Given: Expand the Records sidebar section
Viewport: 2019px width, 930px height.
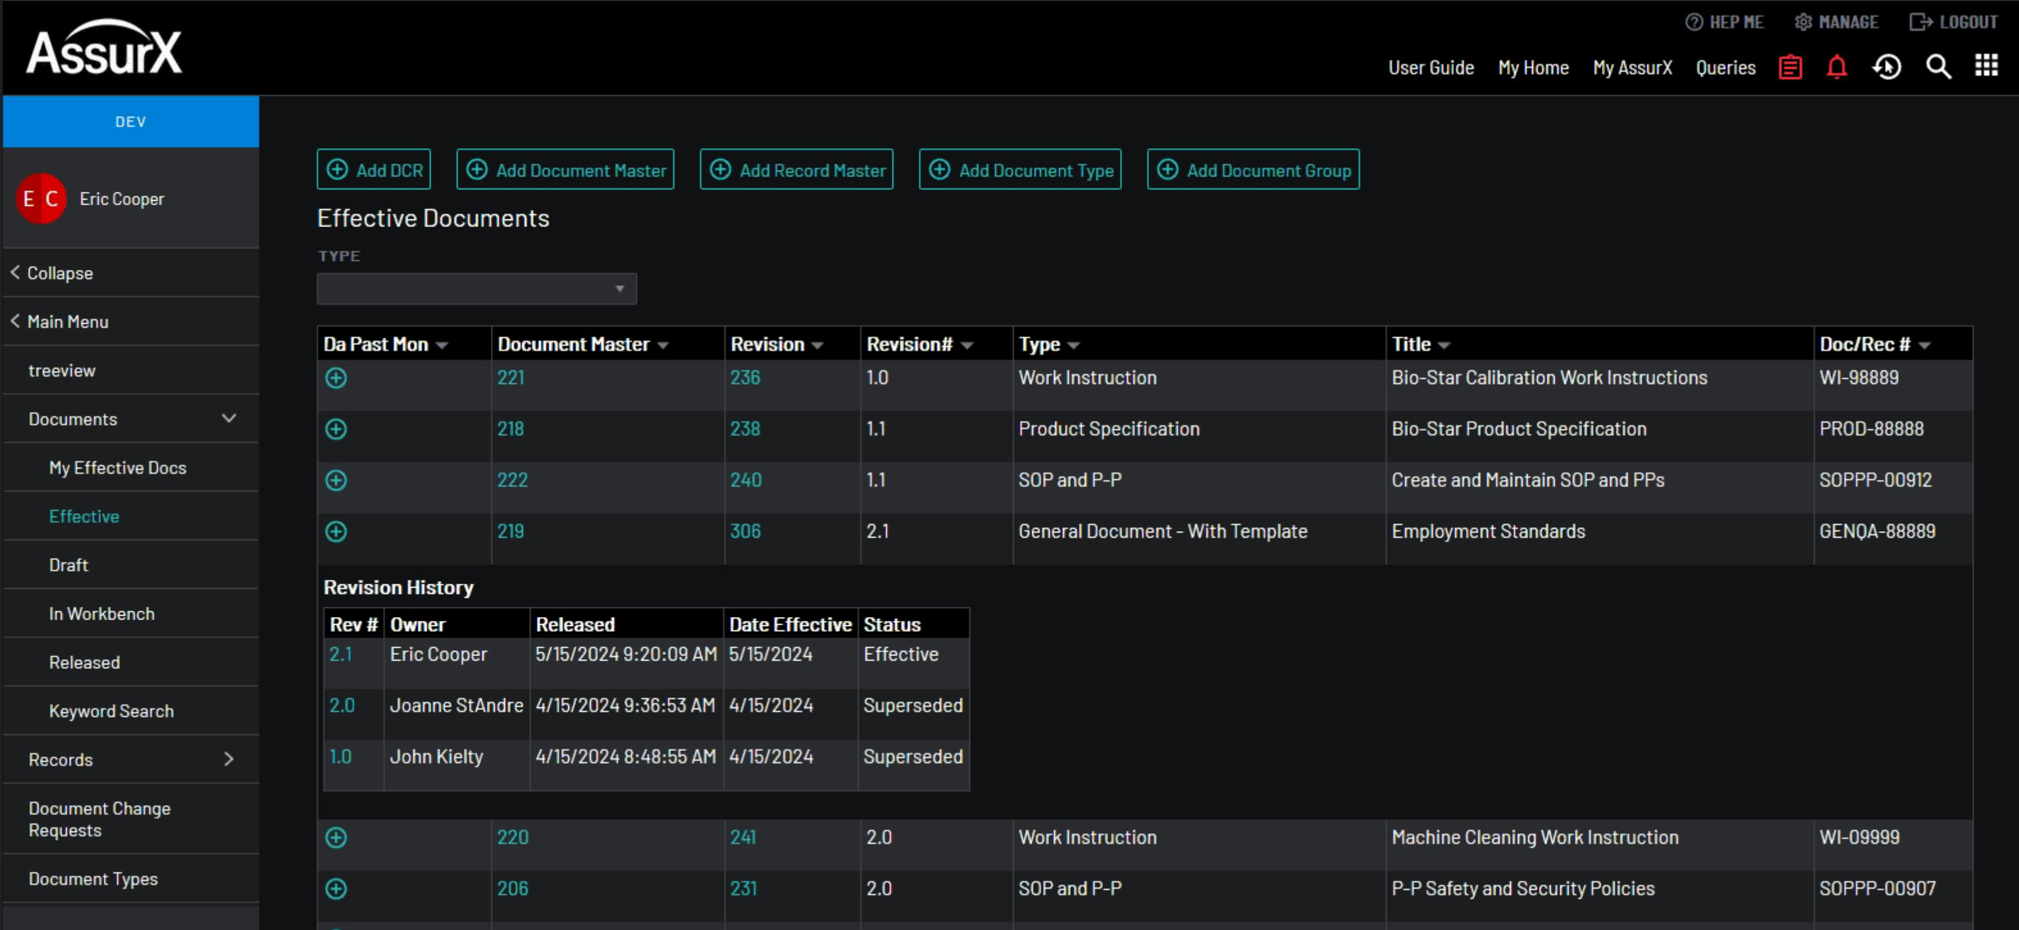Looking at the screenshot, I should click(229, 759).
